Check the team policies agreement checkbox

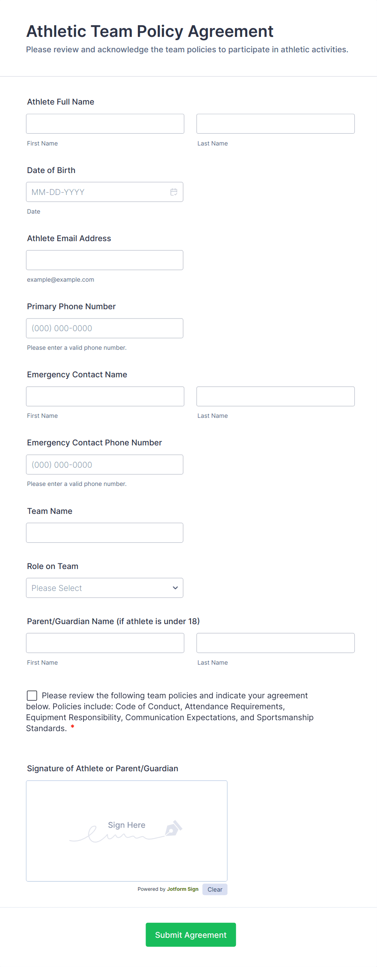coord(32,695)
